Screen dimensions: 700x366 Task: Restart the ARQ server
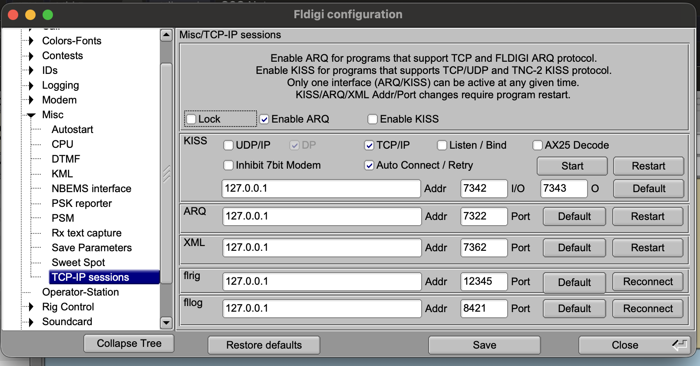coord(647,216)
